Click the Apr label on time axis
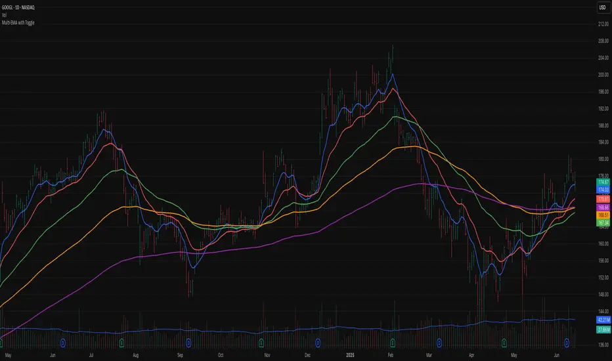The image size is (612, 361). [x=471, y=355]
